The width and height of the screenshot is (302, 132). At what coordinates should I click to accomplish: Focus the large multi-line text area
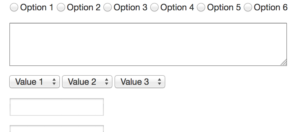click(148, 44)
